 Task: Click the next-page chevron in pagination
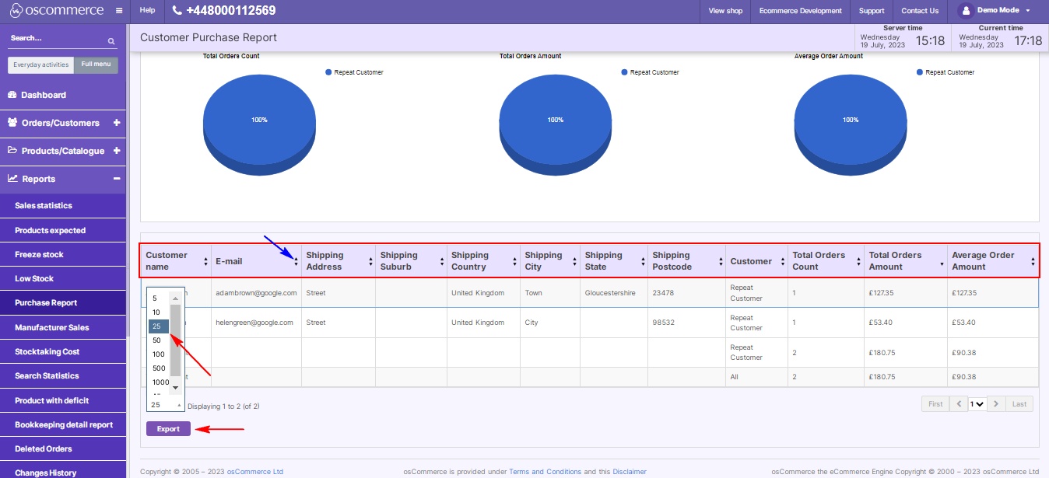pyautogui.click(x=996, y=403)
